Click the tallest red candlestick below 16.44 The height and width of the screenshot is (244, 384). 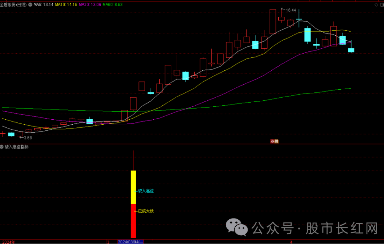pos(273,22)
